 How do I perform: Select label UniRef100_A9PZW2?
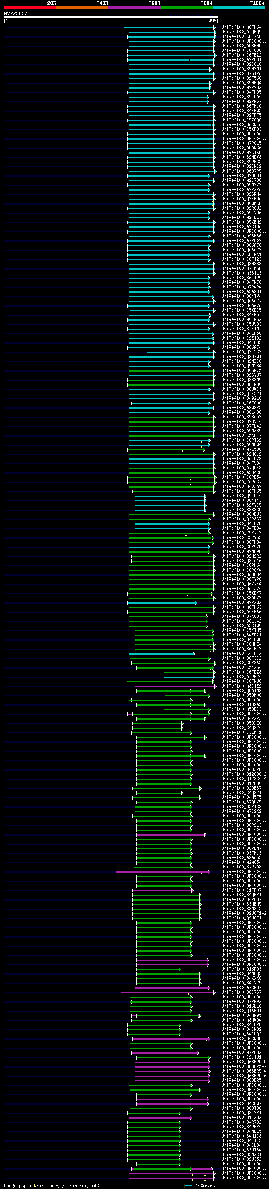click(x=241, y=602)
